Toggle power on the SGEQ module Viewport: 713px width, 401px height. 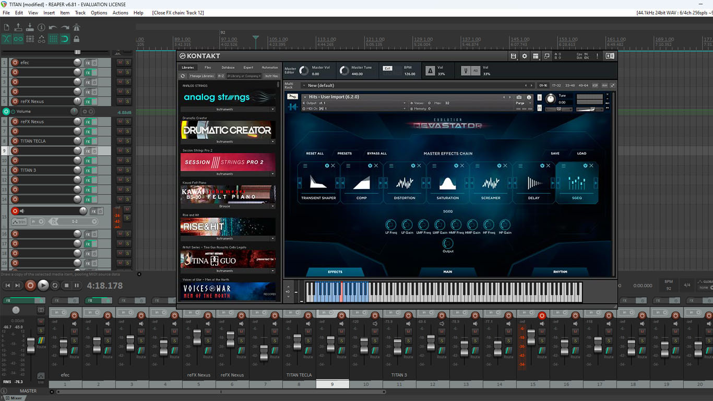coord(585,166)
